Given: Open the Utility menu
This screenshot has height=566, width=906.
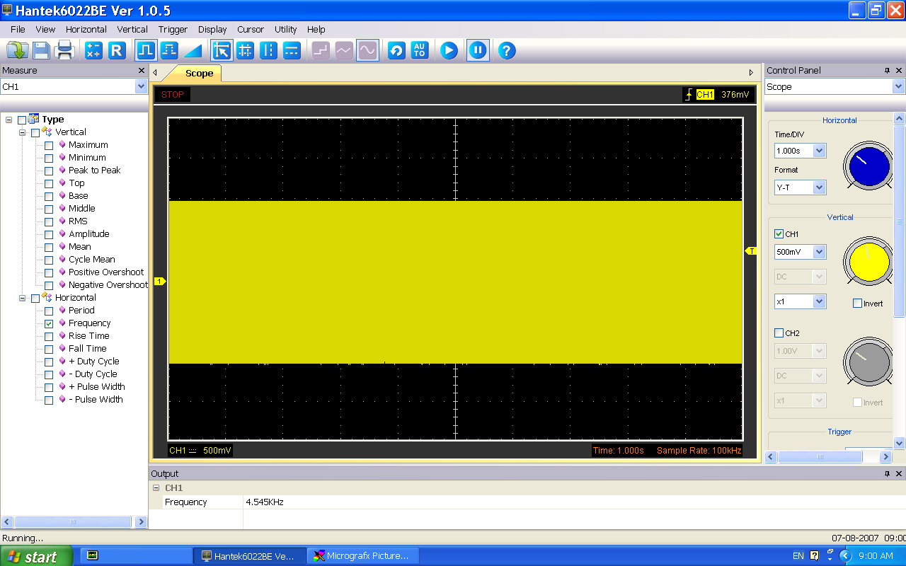Looking at the screenshot, I should click(285, 30).
